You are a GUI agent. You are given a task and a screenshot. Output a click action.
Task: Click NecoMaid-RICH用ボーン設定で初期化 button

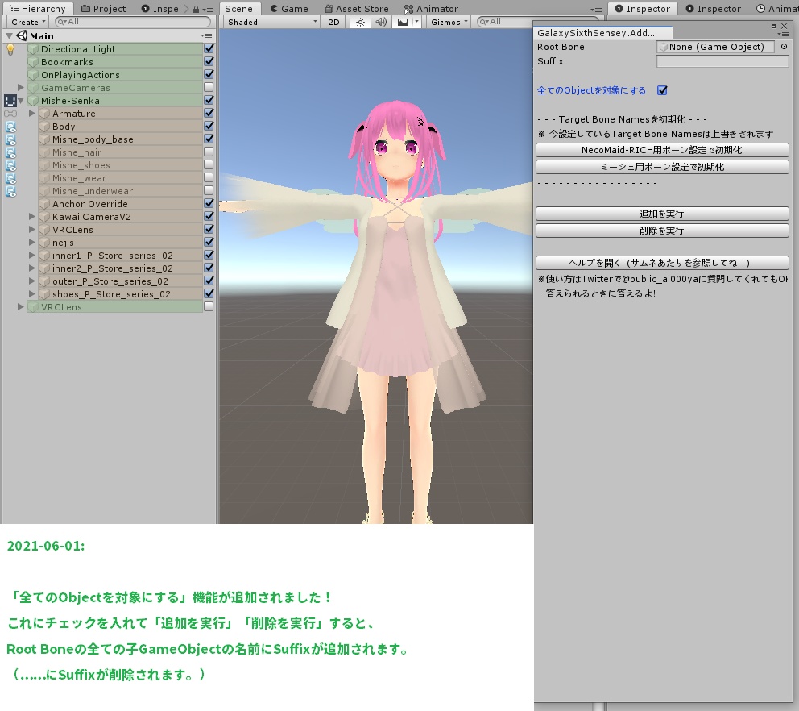[x=662, y=150]
